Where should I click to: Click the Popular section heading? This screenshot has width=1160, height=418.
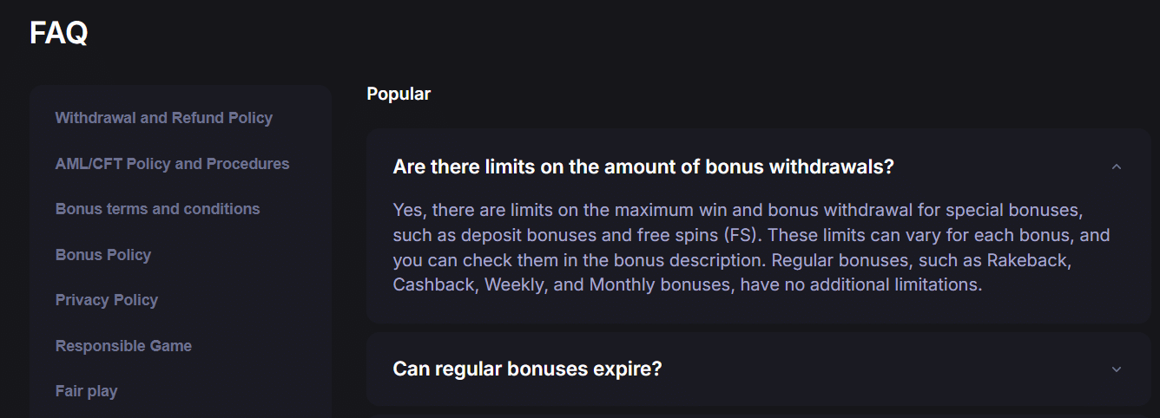click(399, 94)
